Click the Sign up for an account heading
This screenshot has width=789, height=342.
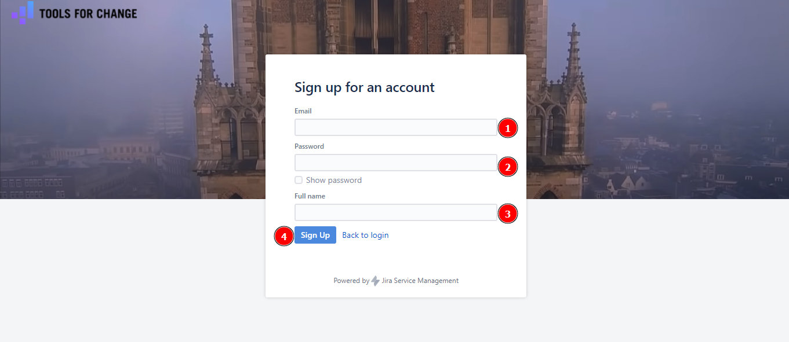[364, 87]
